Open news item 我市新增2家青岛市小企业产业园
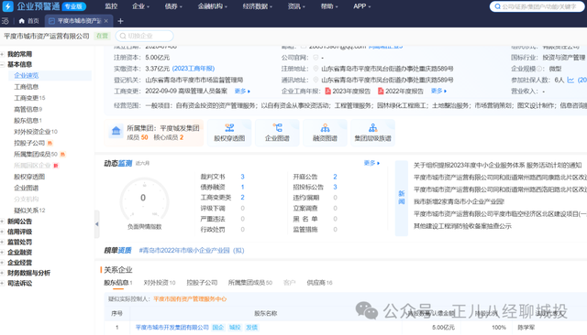The height and width of the screenshot is (335, 587). 459,201
